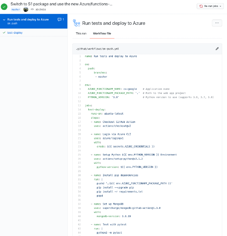The height and width of the screenshot is (236, 227).
Task: Collapse the Run tests and deploy workflow chevron
Action: [x=4, y=20]
